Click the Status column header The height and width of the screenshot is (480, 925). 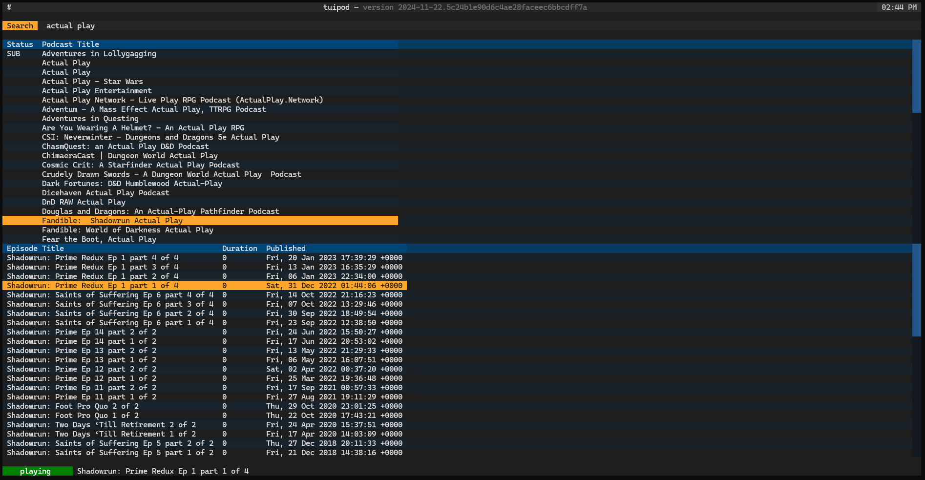click(20, 44)
